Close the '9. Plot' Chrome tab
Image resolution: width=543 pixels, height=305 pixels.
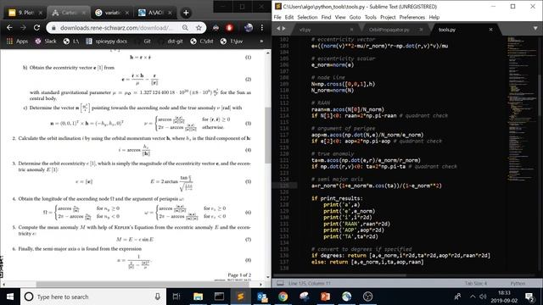tap(41, 13)
